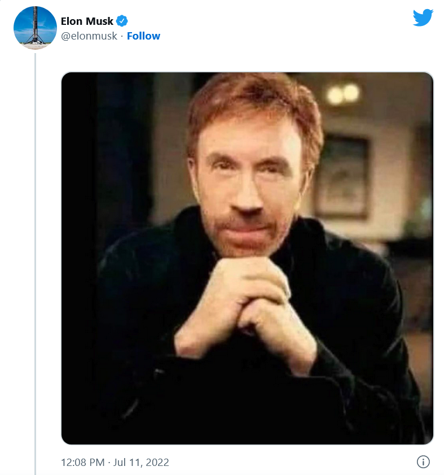444x475 pixels.
Task: Click the Twitter bird logo
Action: (x=423, y=18)
